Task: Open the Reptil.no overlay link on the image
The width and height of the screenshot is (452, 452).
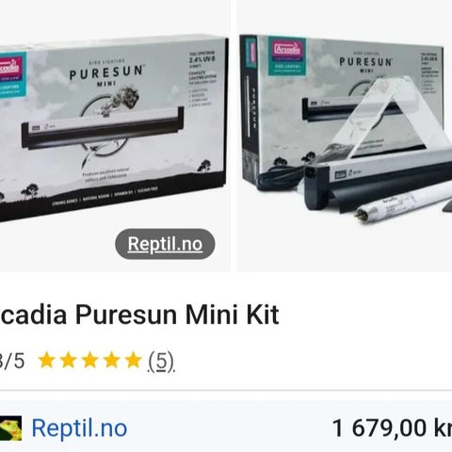Action: tap(165, 244)
